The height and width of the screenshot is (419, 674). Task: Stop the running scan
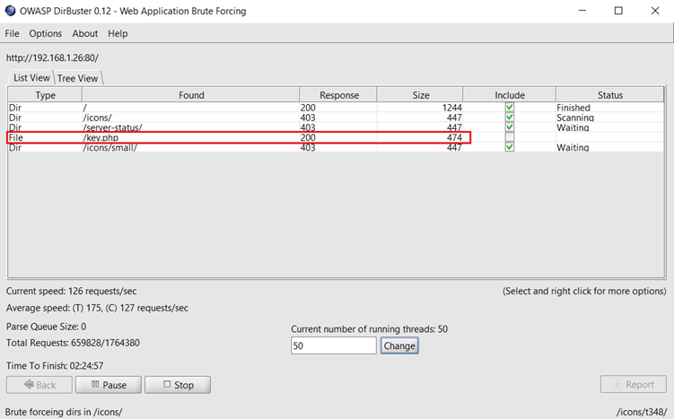(177, 385)
